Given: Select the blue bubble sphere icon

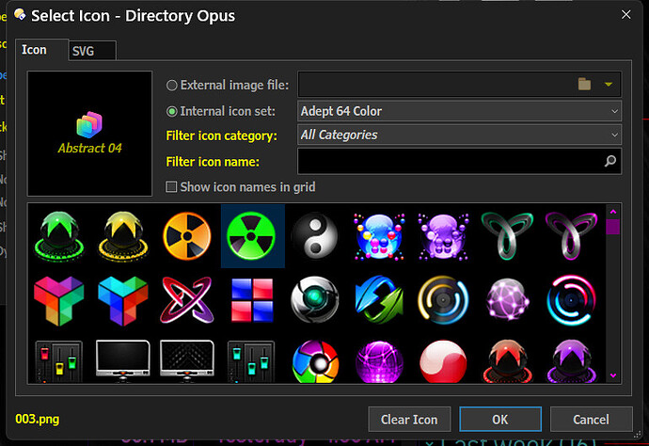Looking at the screenshot, I should tap(379, 236).
